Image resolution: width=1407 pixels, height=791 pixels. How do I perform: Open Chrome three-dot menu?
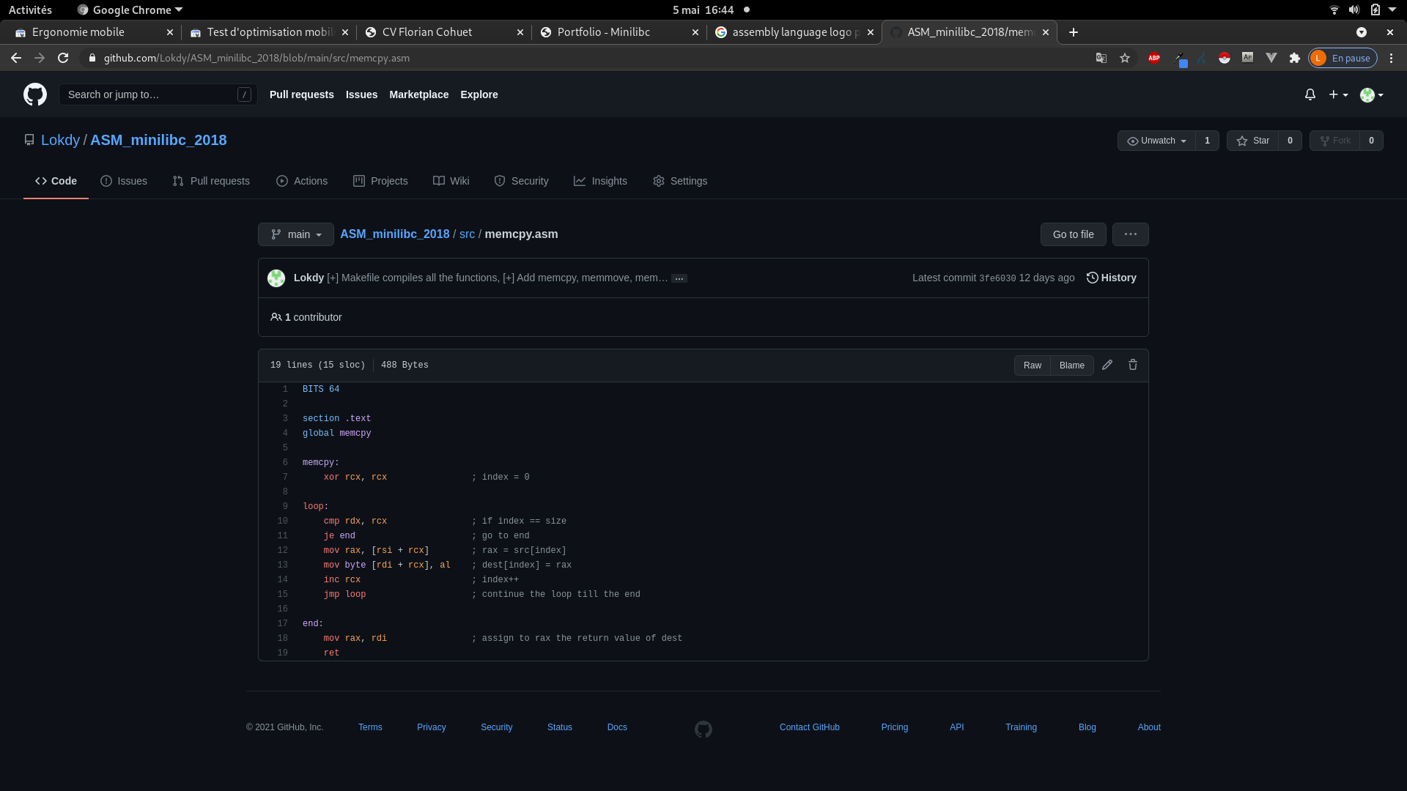(x=1391, y=58)
